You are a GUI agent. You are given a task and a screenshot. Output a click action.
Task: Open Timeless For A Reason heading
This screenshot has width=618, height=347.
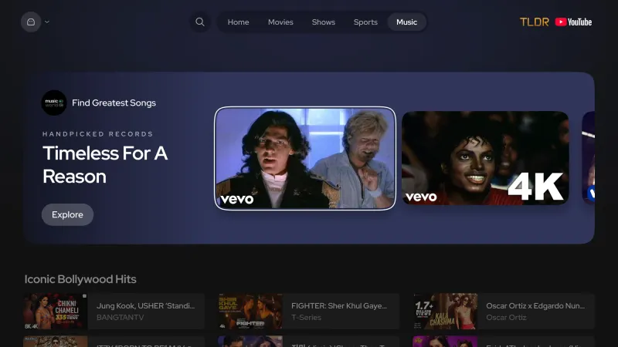point(105,164)
